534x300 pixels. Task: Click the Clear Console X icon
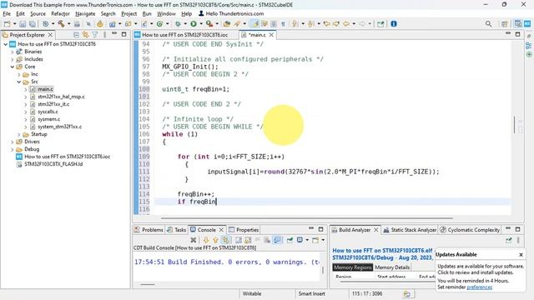(x=194, y=240)
